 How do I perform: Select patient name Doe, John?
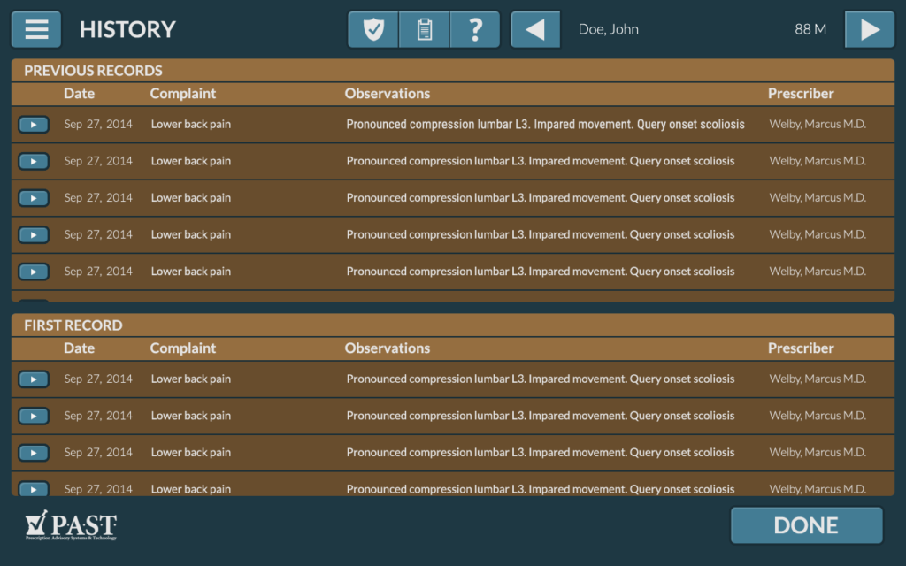[x=609, y=29]
